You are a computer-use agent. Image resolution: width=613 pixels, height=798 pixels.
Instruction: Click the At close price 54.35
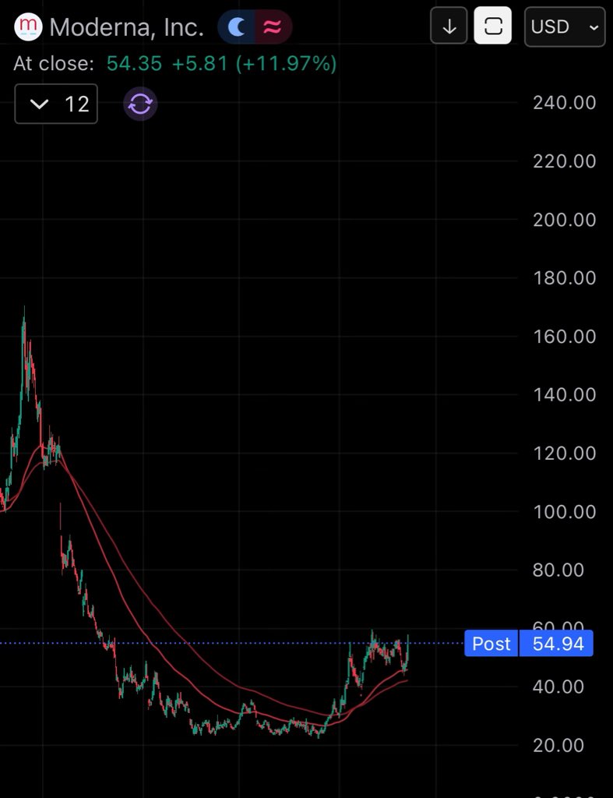[x=134, y=64]
